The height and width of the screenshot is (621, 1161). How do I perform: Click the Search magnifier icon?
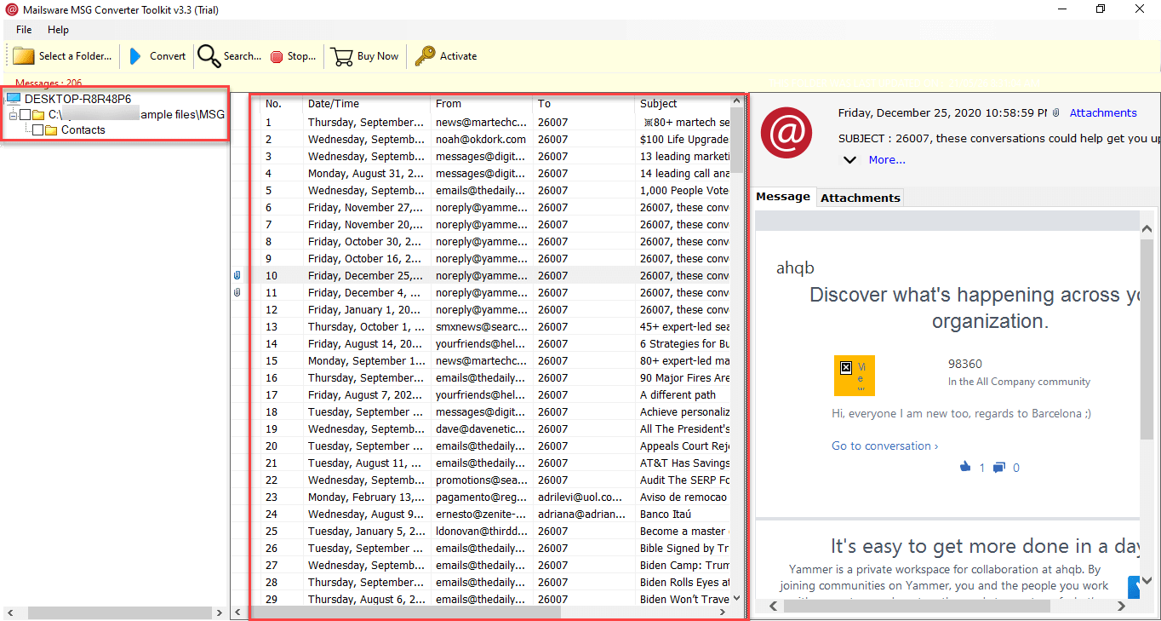pos(209,56)
